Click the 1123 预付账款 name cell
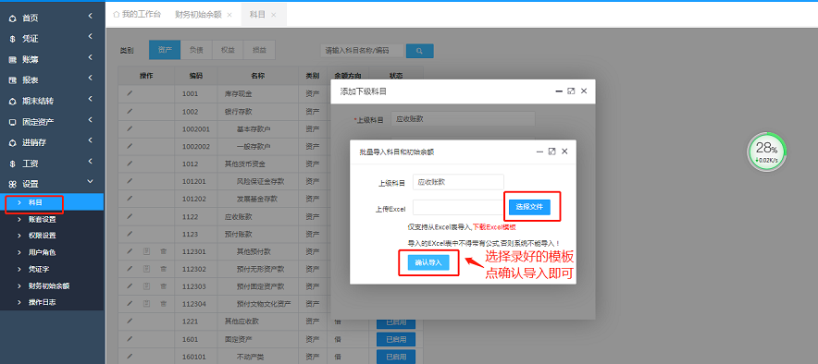Viewport: 818px width, 364px height. click(x=258, y=235)
